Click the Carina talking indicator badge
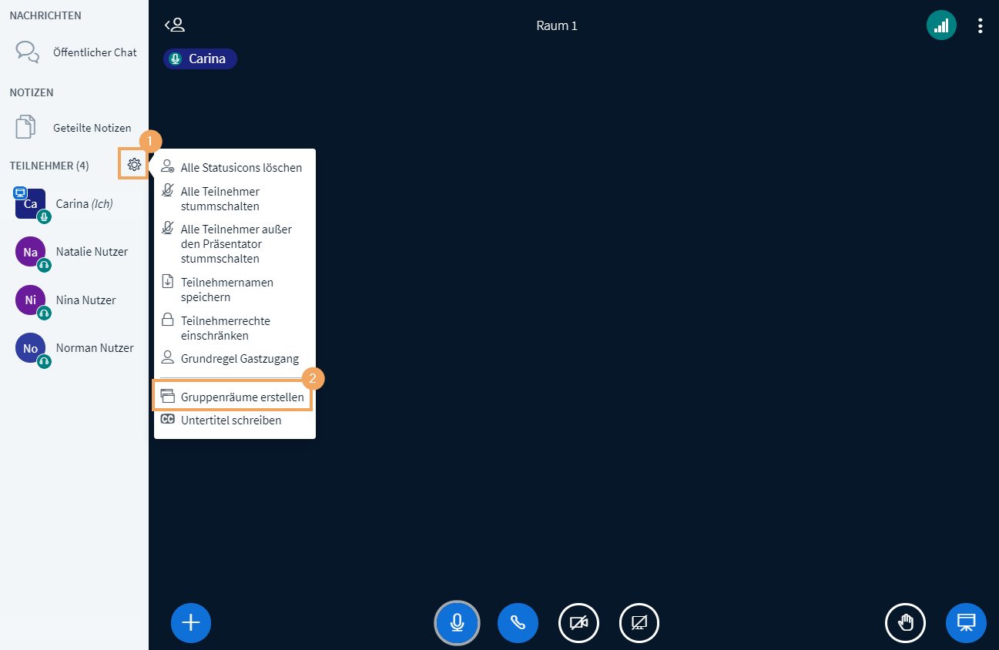Screen dimensions: 999x650 point(199,59)
